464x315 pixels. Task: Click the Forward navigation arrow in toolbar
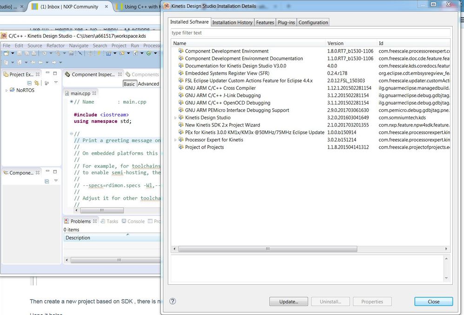(x=54, y=62)
